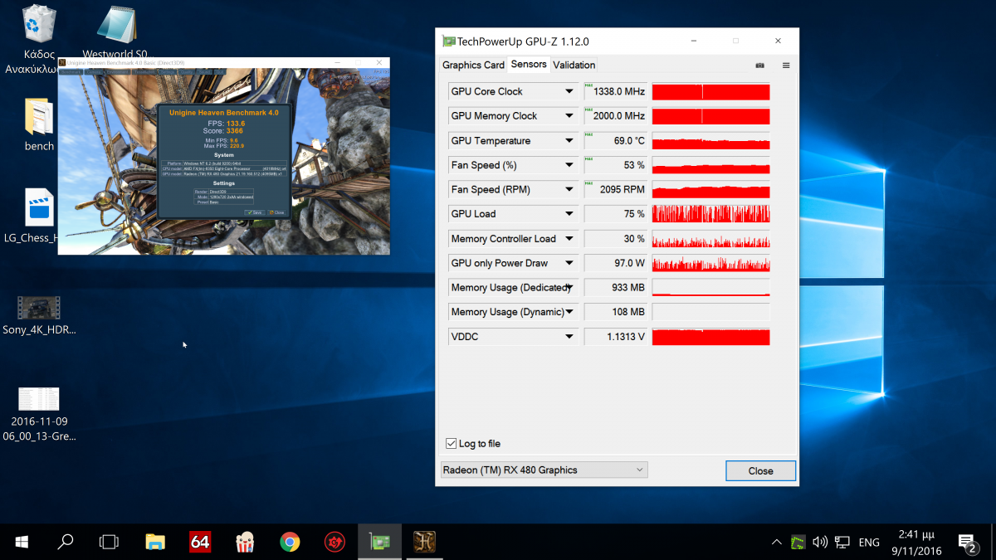This screenshot has width=996, height=560.
Task: Expand the Radeon RX 480 Graphics selector
Action: (x=544, y=470)
